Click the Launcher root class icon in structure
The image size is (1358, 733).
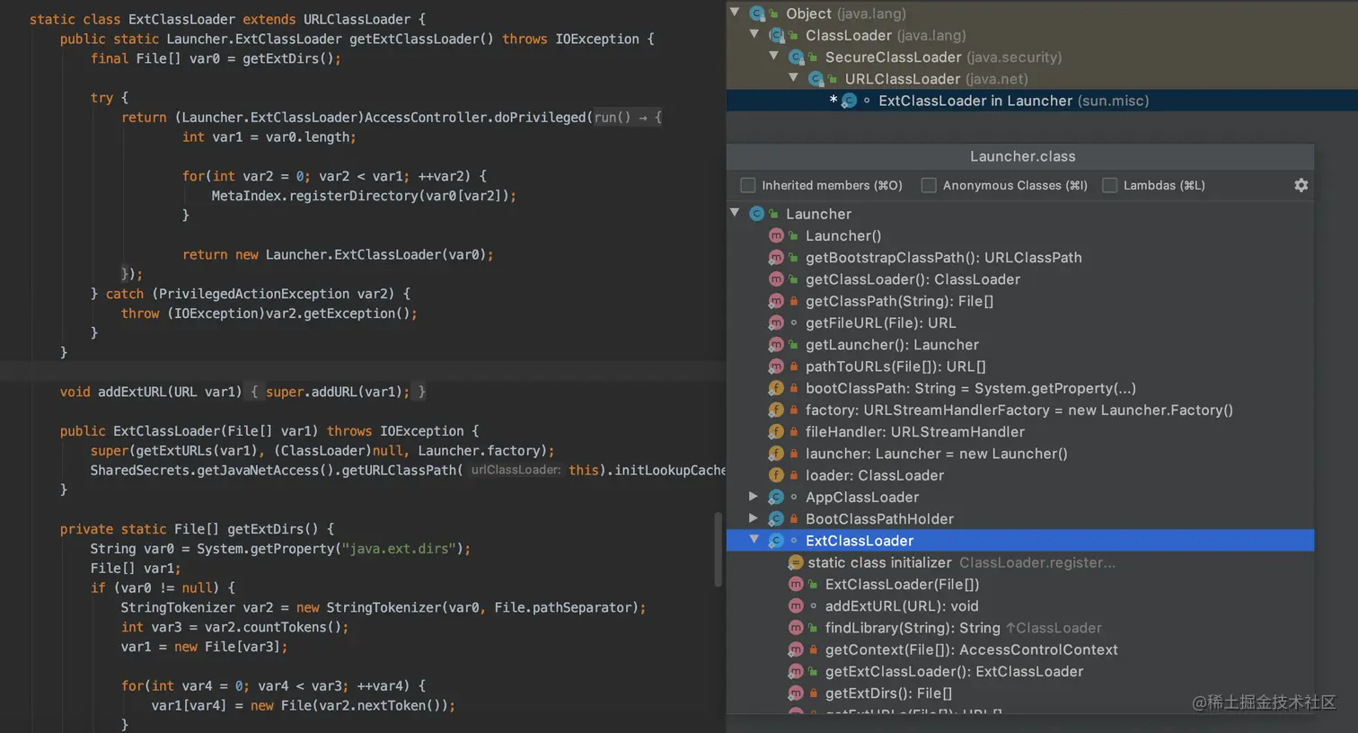pos(756,214)
